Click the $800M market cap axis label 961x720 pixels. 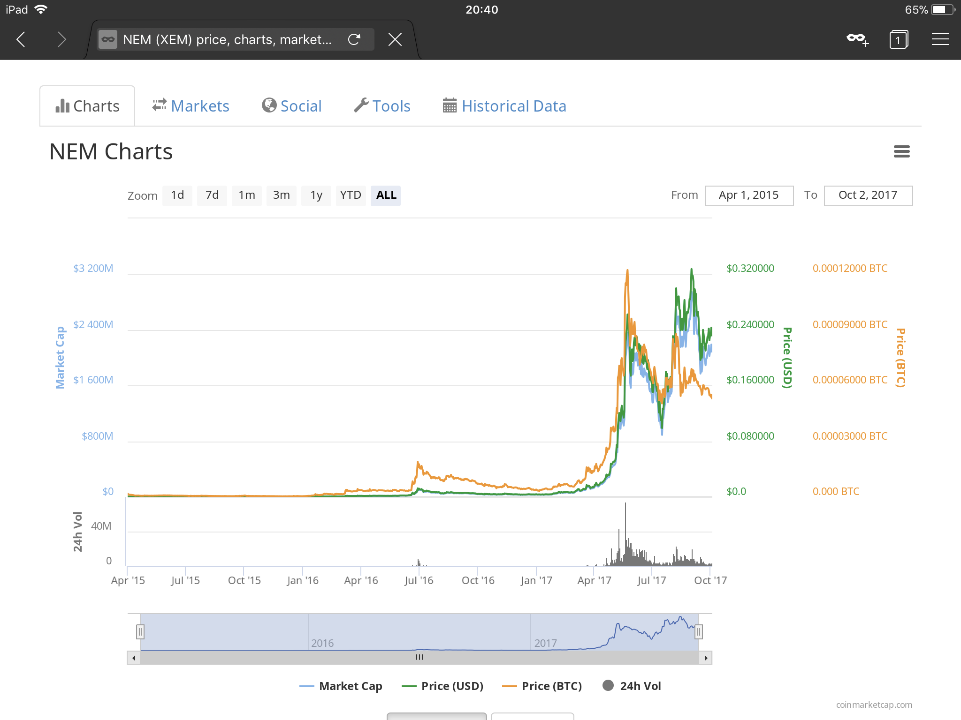click(x=97, y=436)
